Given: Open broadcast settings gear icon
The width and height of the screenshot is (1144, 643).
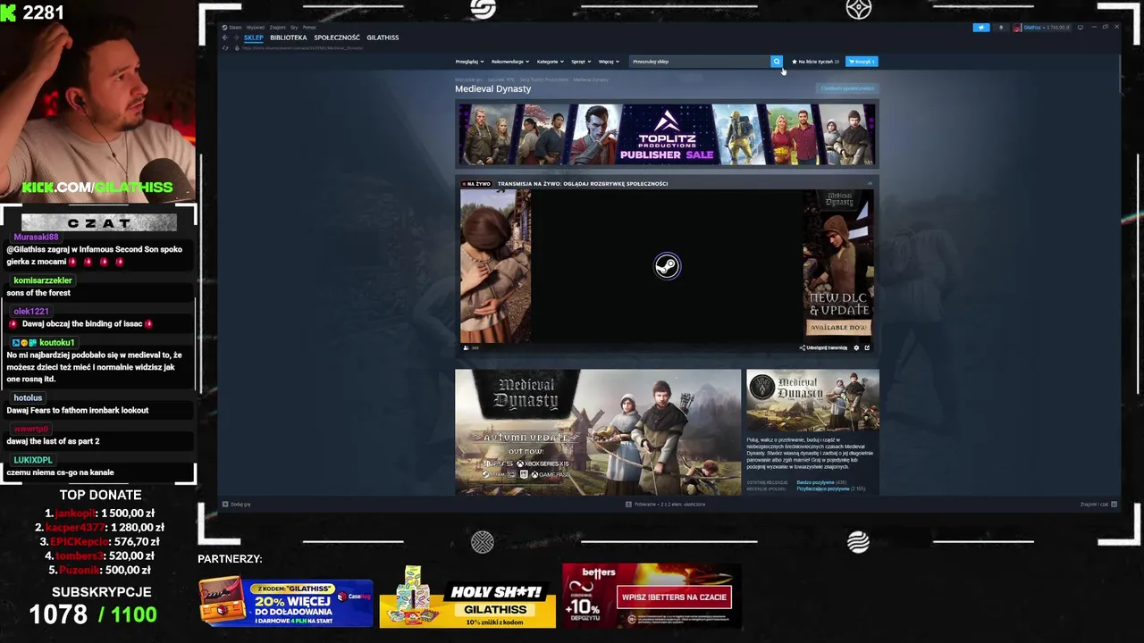Looking at the screenshot, I should coord(856,347).
